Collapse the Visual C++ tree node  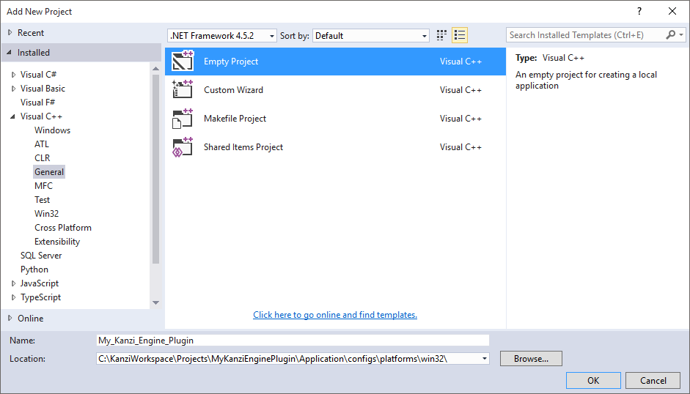(13, 116)
